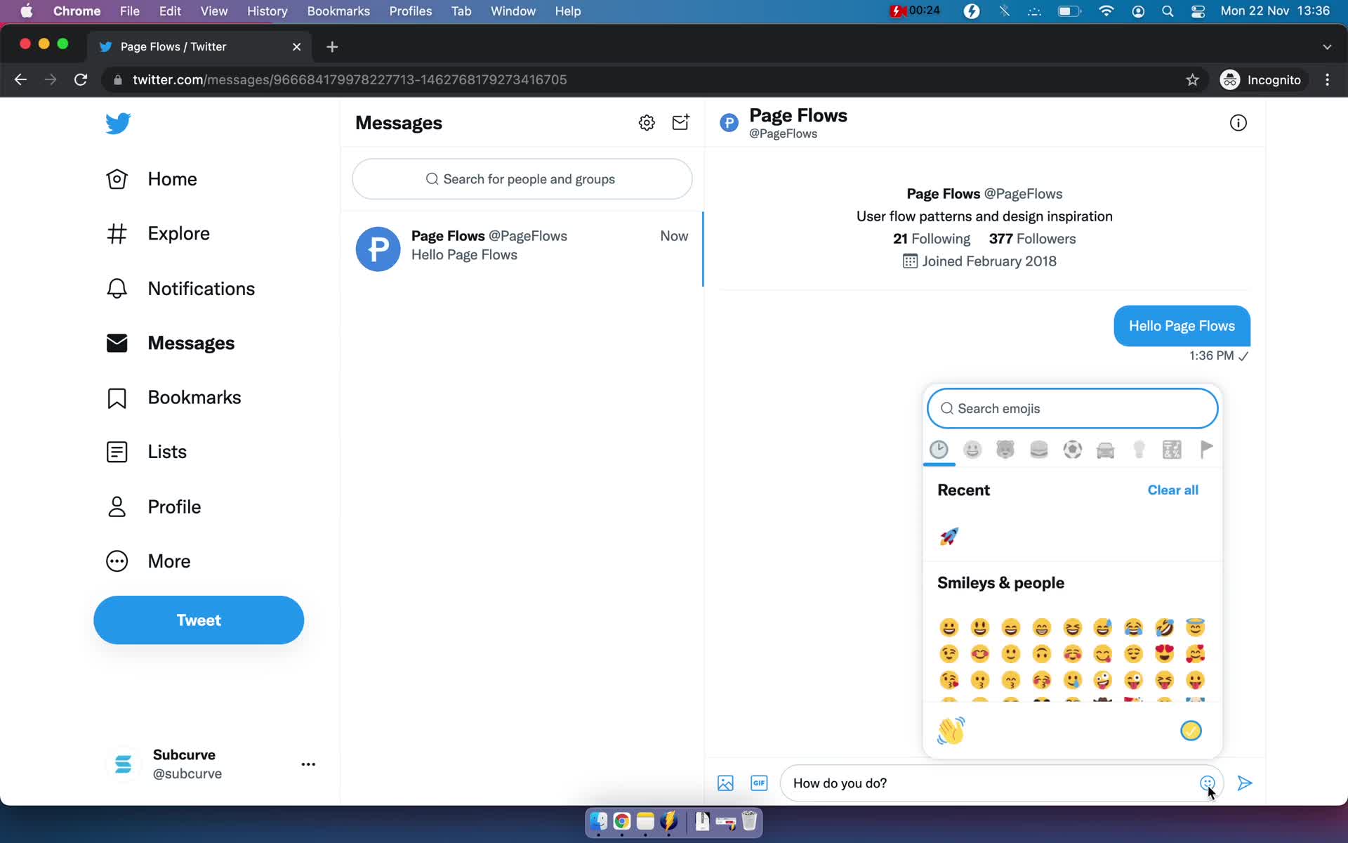Click the image attachment icon
1348x843 pixels.
tap(726, 783)
